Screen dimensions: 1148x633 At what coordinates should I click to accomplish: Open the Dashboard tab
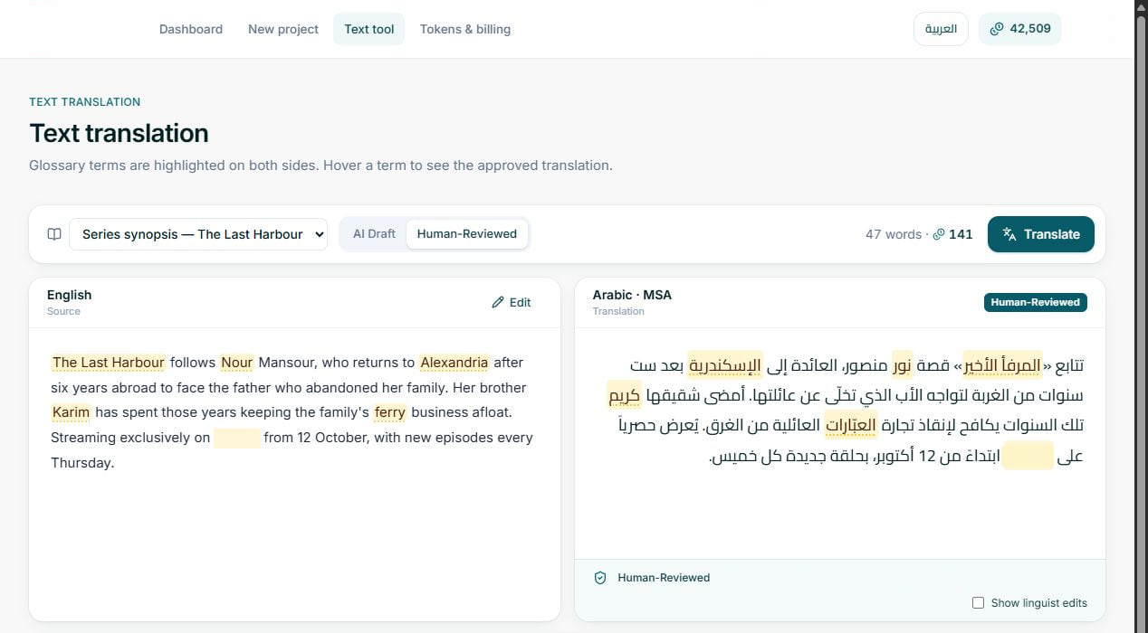tap(191, 29)
